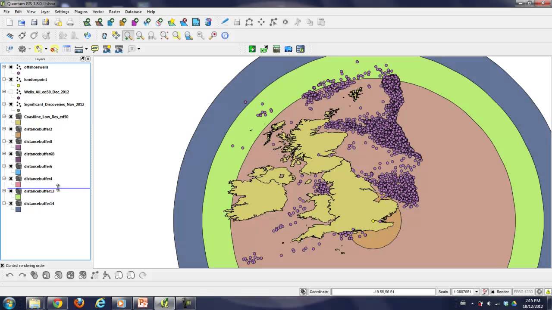This screenshot has height=310, width=552.
Task: Click the Zoom Last arrow icon
Action: coord(201,36)
